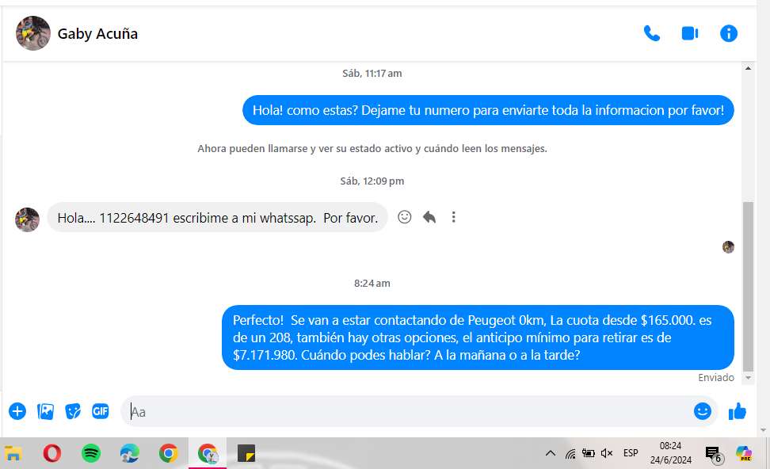Switch ESP keyboard input language
Image resolution: width=770 pixels, height=469 pixels.
coord(631,453)
